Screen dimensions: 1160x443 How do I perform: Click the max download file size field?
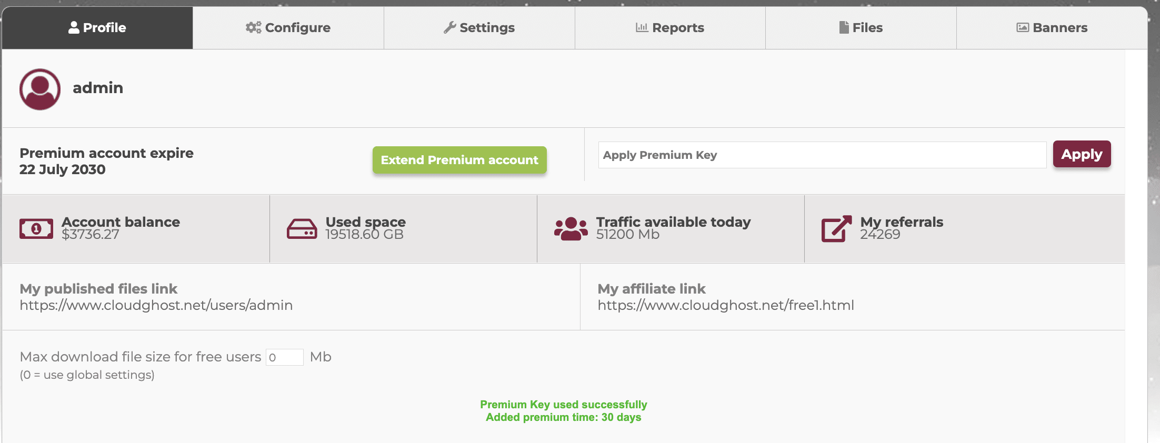coord(284,357)
